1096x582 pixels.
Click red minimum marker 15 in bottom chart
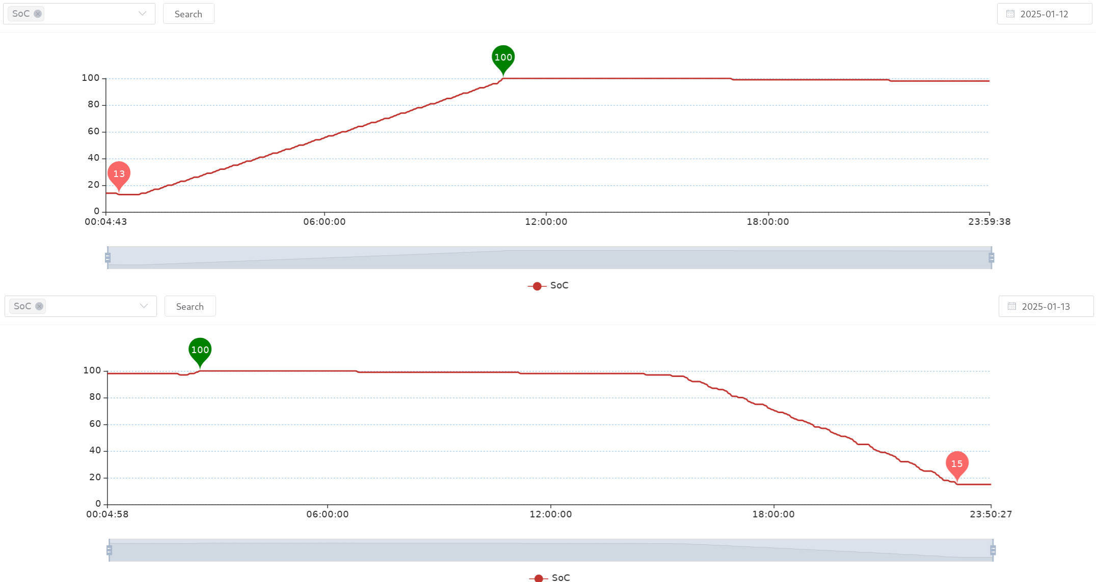click(956, 463)
